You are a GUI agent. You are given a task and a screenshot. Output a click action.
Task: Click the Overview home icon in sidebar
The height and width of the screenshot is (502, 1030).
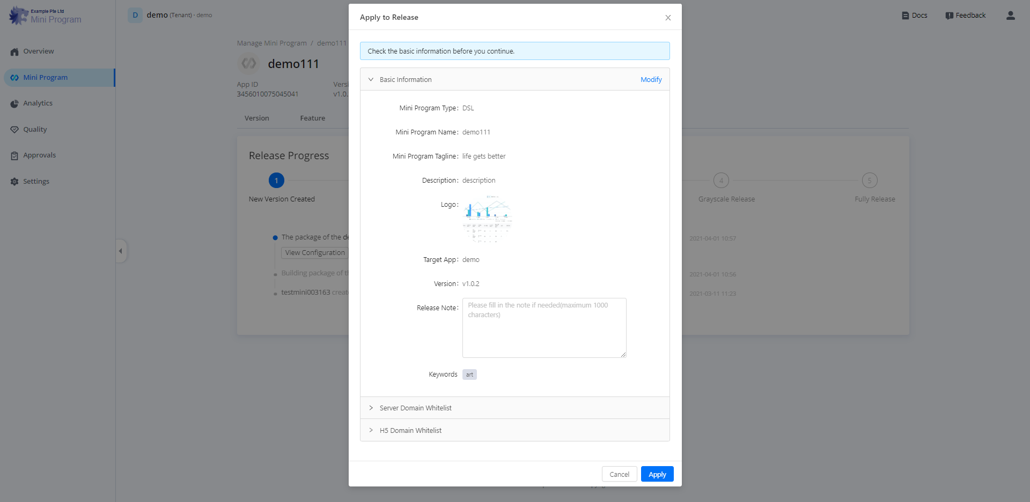(14, 52)
